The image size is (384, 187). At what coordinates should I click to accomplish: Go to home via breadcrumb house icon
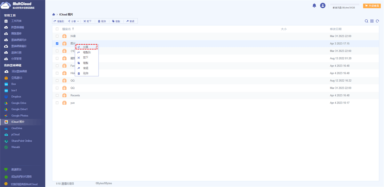(54, 15)
